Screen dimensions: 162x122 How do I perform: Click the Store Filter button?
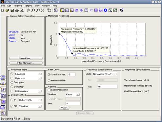tap(26, 58)
